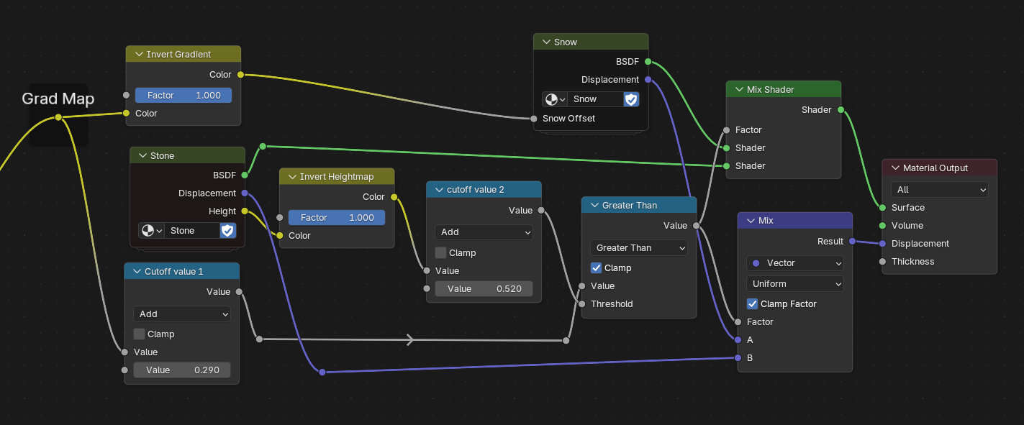The image size is (1024, 425).
Task: Click the Mix Shader output Shader socket
Action: pos(841,110)
